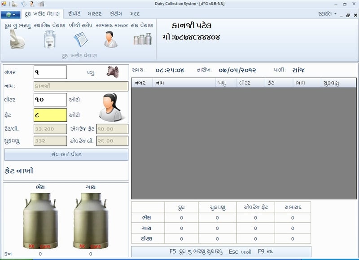359x260 pixels.
Task: Click the સભાસદ header in the summary table
Action: pyautogui.click(x=293, y=207)
